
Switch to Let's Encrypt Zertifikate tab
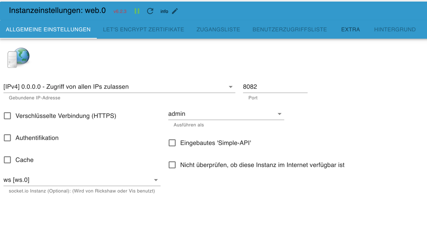[x=143, y=30]
